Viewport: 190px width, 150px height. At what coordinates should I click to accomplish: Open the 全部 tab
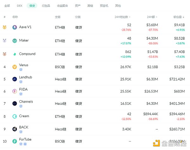click(x=7, y=6)
